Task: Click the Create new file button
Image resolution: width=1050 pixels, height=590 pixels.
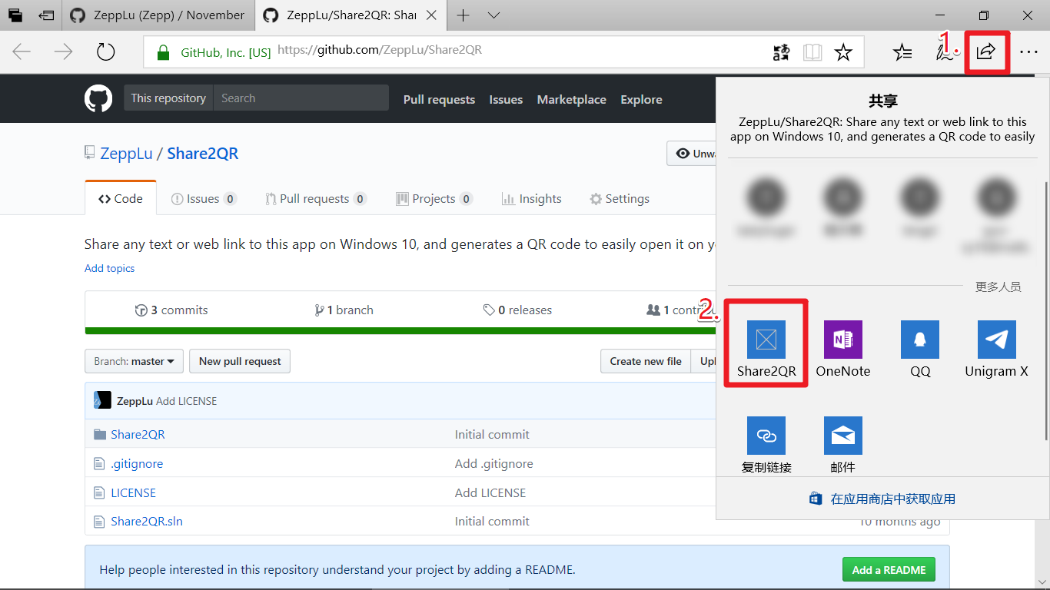Action: pyautogui.click(x=646, y=361)
